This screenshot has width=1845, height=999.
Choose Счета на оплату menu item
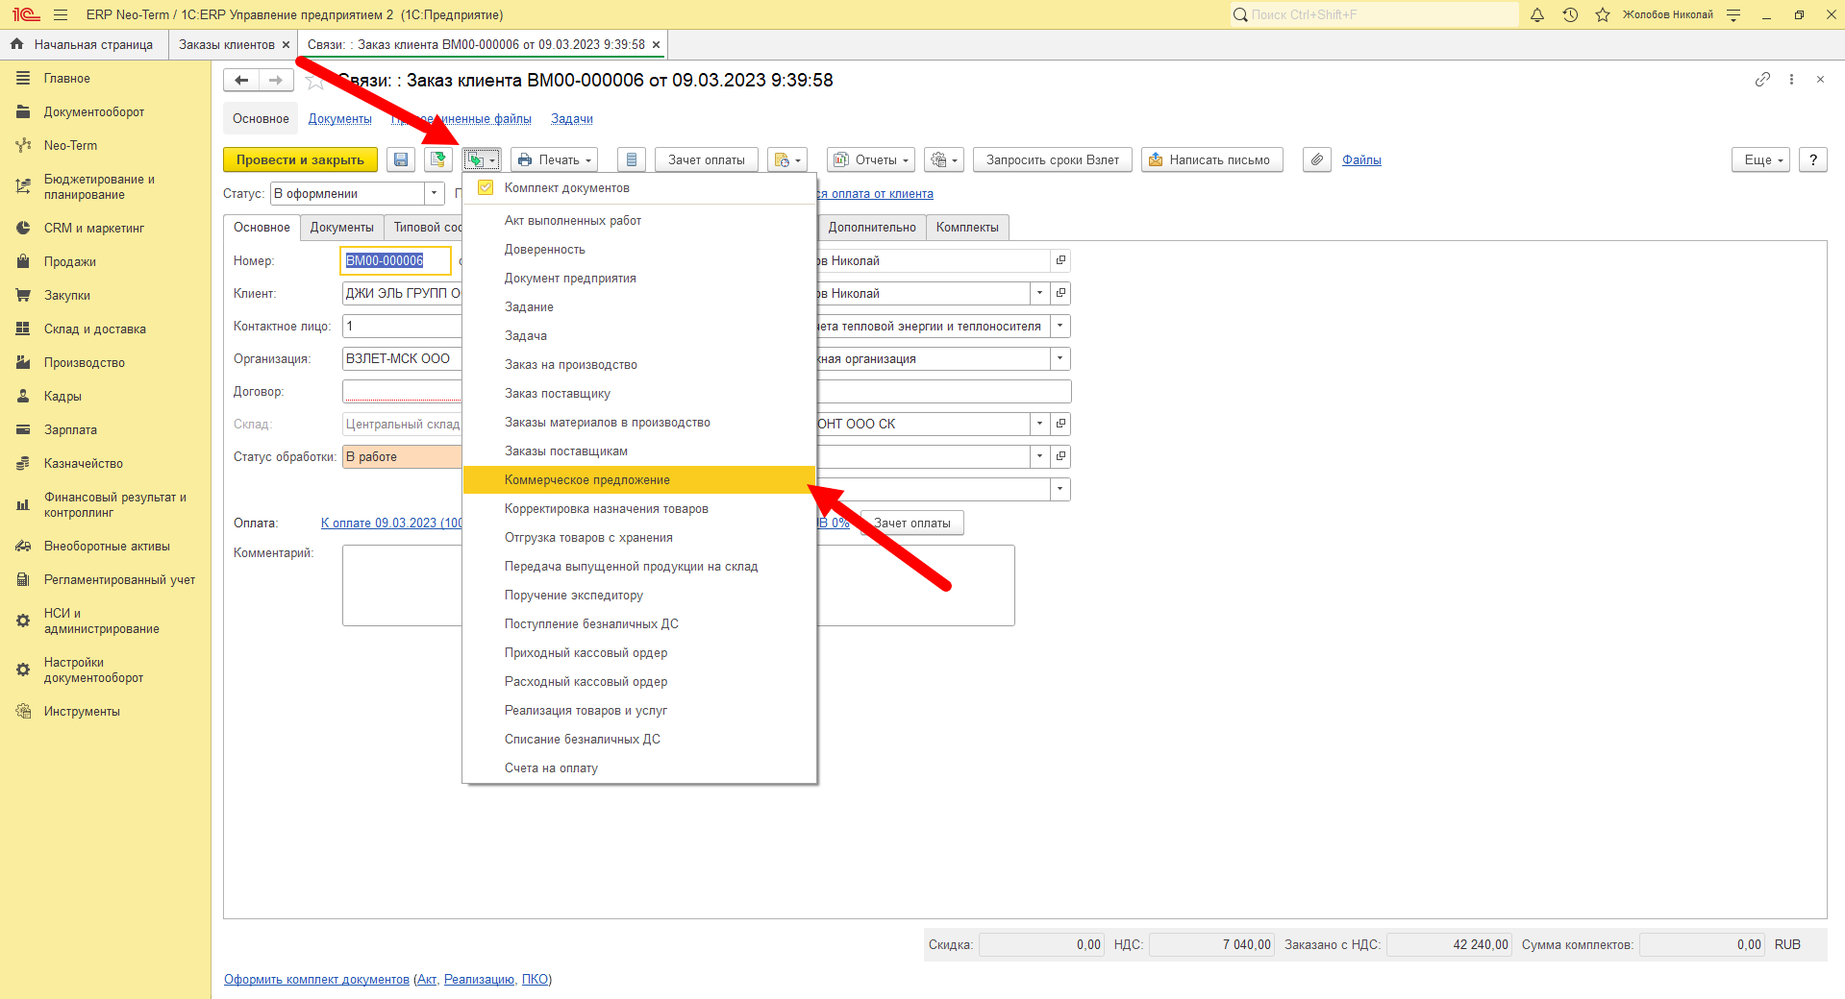tap(639, 768)
